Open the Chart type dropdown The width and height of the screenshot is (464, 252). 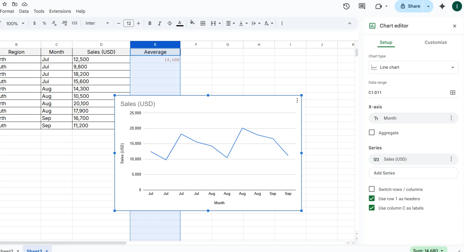coord(413,67)
